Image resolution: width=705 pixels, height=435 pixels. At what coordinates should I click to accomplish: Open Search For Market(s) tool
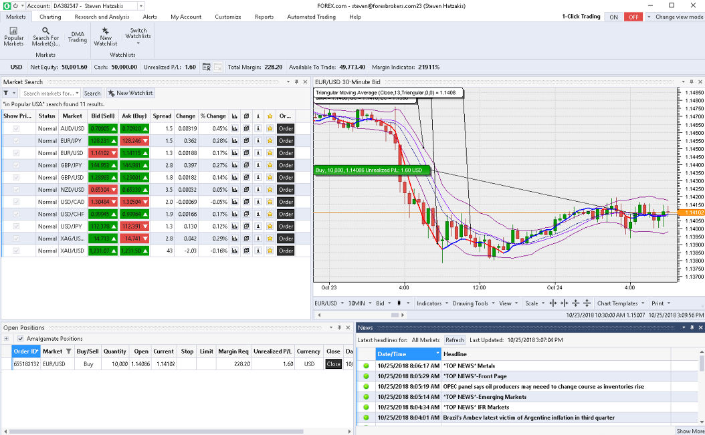click(45, 36)
